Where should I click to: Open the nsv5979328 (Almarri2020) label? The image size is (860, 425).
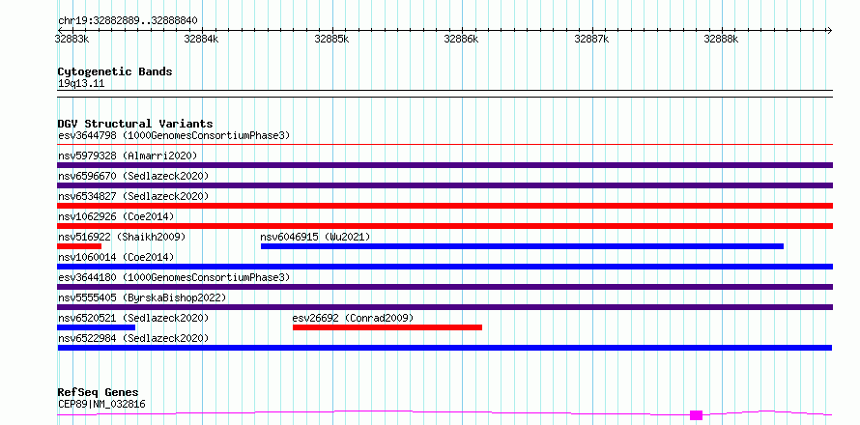click(x=128, y=156)
